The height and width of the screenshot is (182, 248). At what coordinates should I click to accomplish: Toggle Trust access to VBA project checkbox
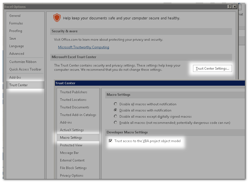111,141
